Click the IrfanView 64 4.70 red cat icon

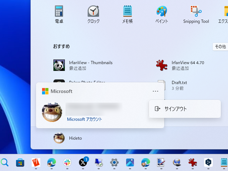(161, 65)
